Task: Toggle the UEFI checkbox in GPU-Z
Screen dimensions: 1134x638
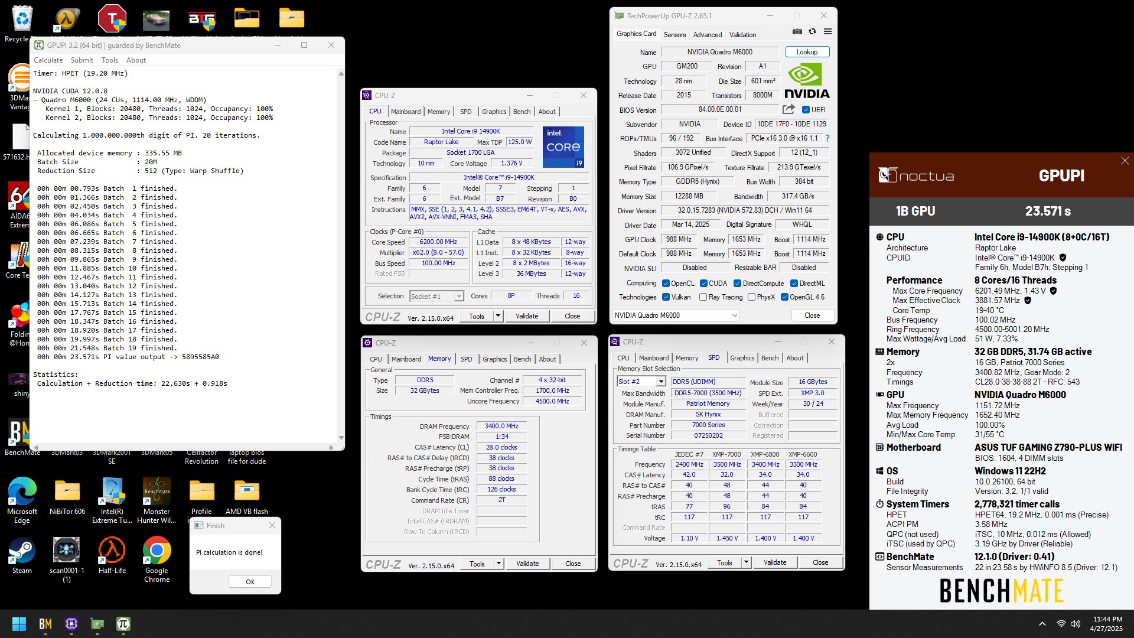Action: tap(806, 110)
